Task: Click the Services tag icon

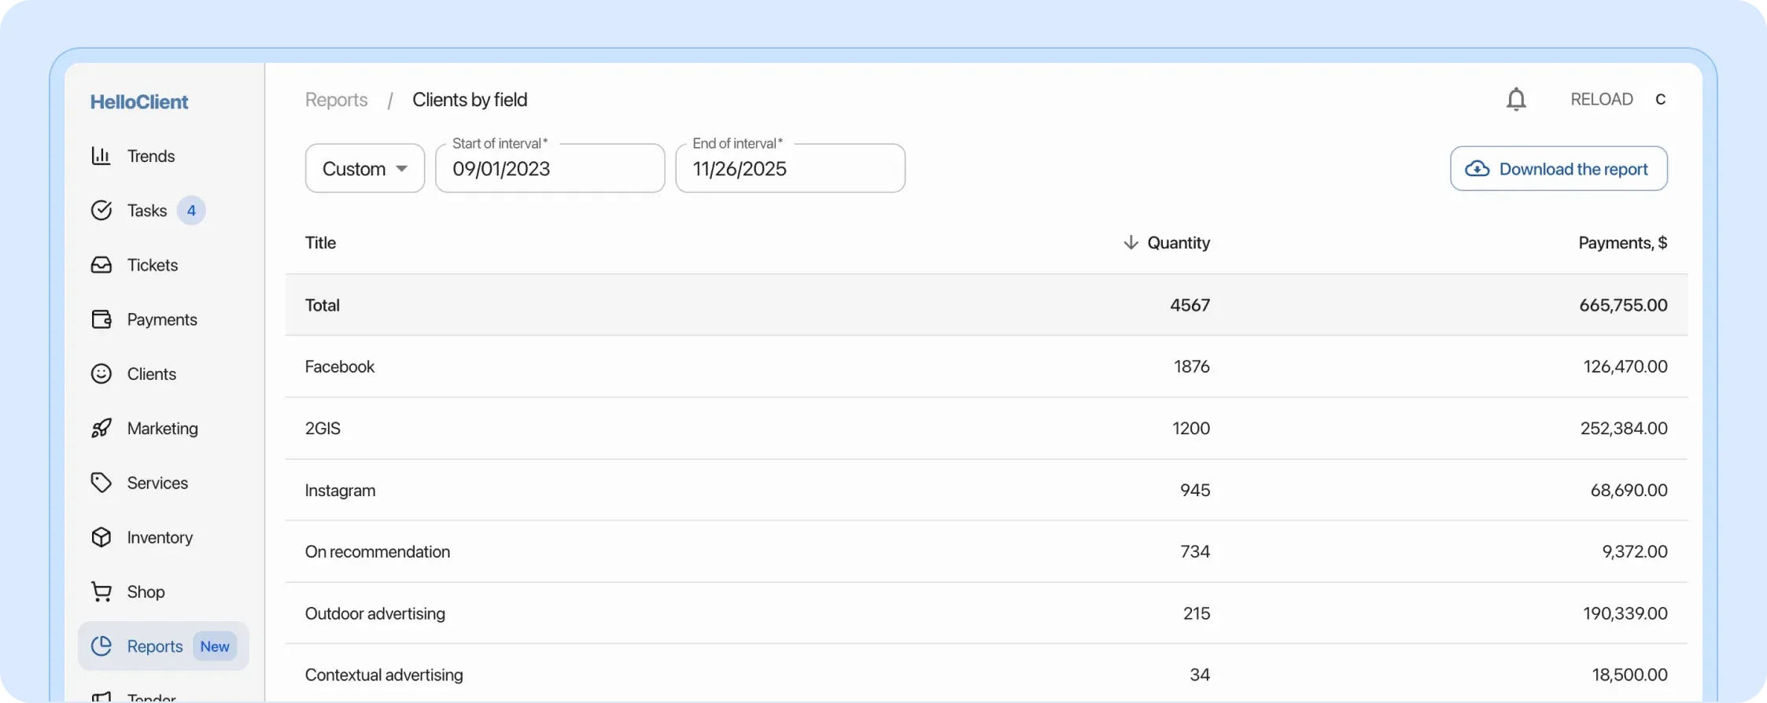Action: tap(101, 482)
